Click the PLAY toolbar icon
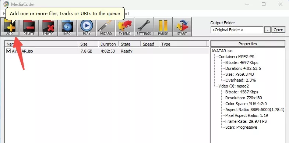The image size is (289, 143). (x=87, y=27)
